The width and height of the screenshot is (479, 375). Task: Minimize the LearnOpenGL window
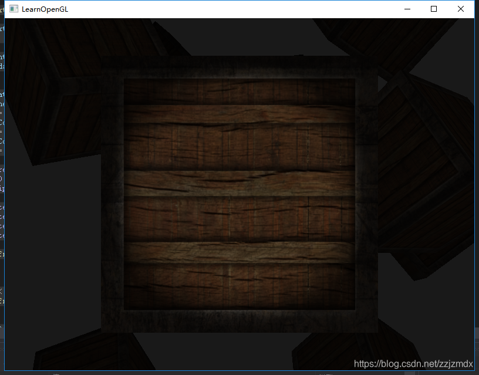pyautogui.click(x=407, y=9)
